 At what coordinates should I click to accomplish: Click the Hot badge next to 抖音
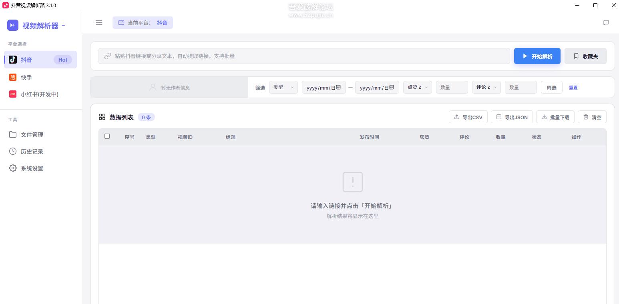click(x=63, y=60)
